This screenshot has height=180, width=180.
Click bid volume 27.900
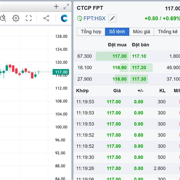[x=85, y=79]
